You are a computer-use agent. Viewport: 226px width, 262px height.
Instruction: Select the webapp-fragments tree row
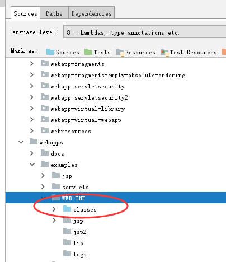click(x=116, y=64)
